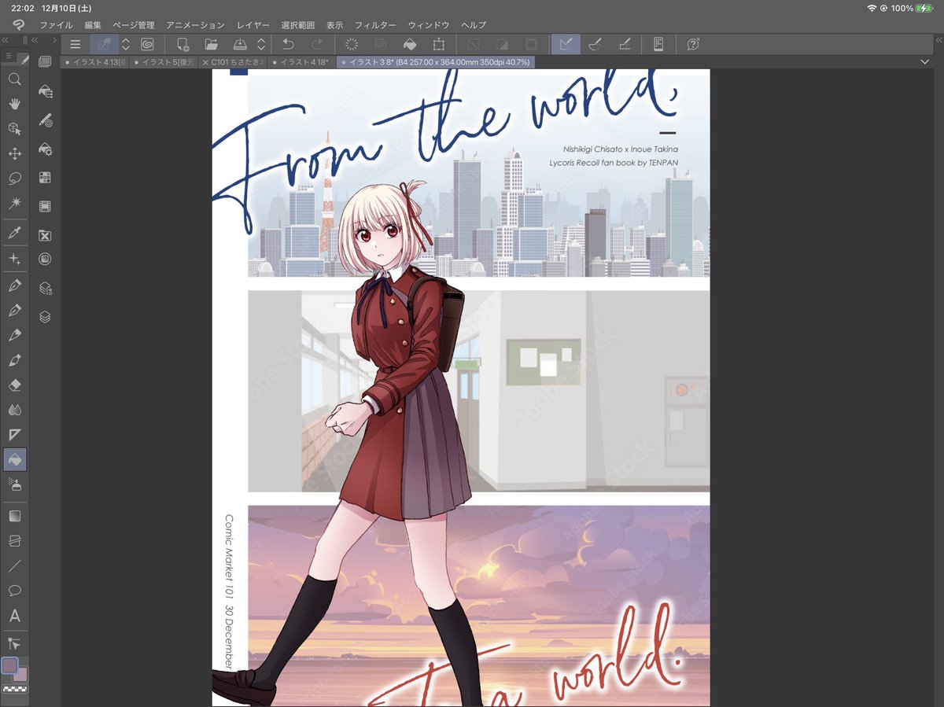Toggle the highlighted Snap to Ruler button

(x=566, y=45)
